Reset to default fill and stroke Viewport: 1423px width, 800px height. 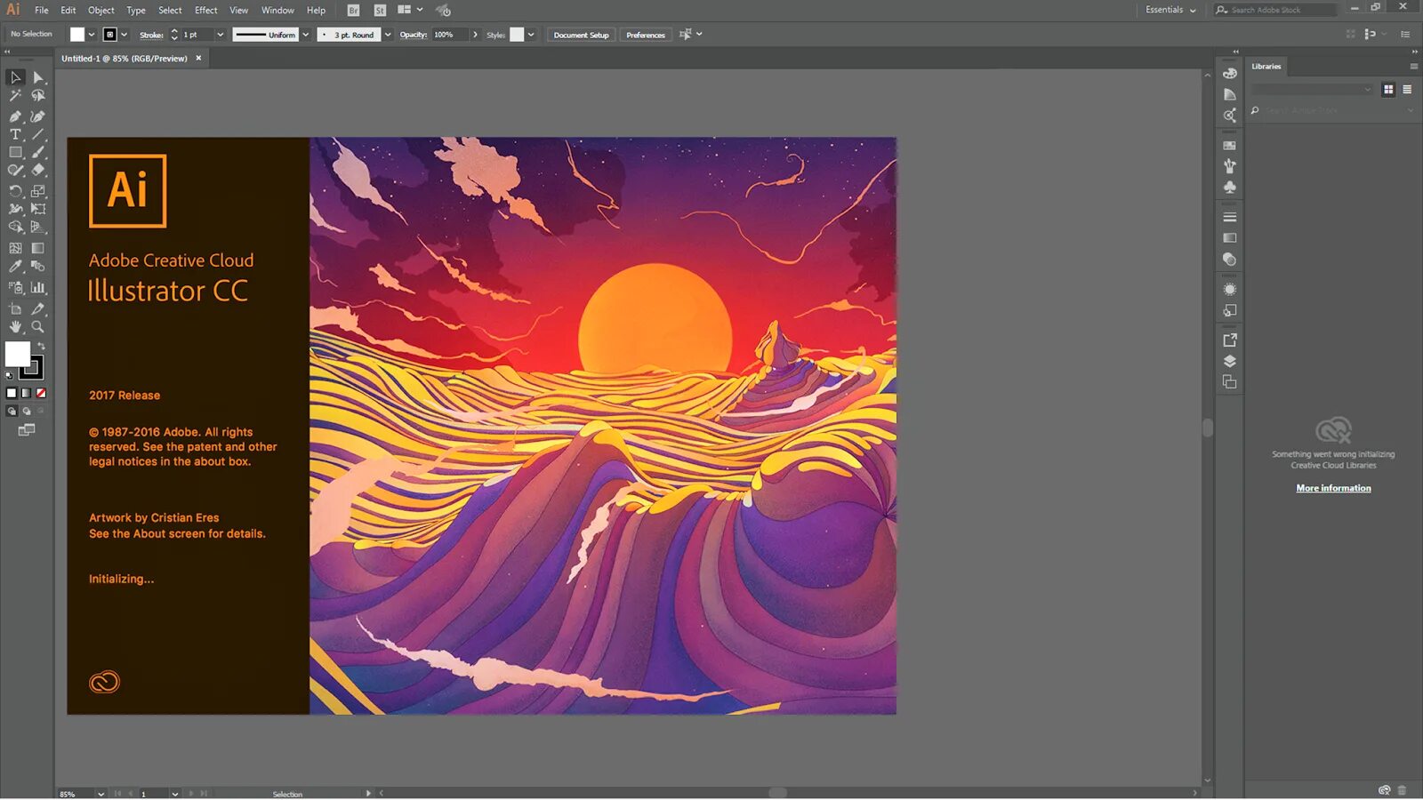point(9,375)
